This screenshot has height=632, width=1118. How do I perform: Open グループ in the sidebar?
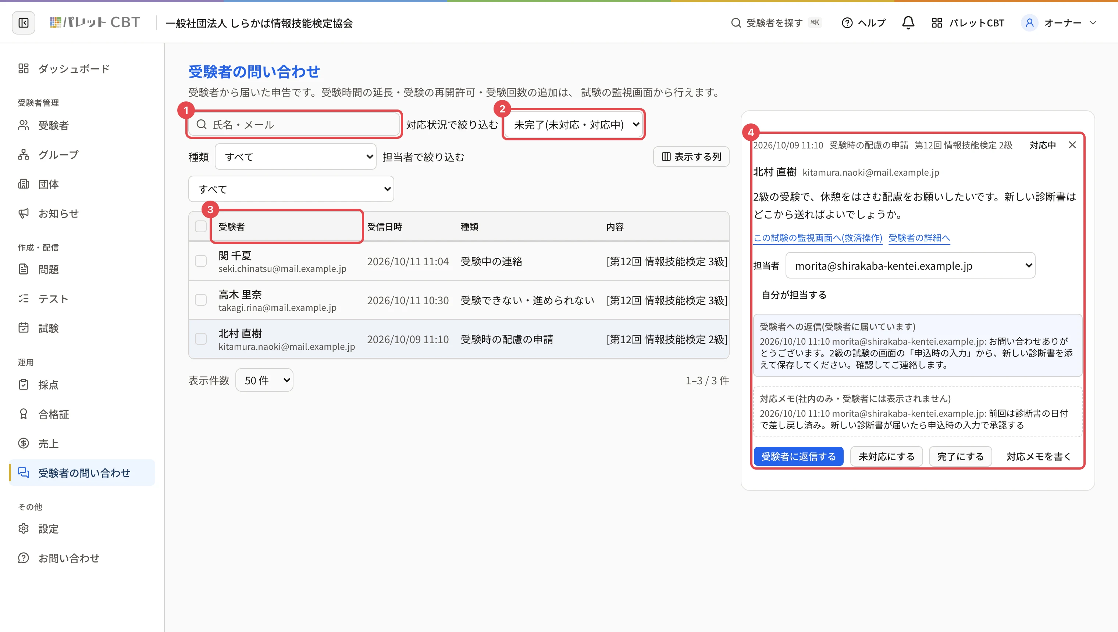click(x=82, y=155)
